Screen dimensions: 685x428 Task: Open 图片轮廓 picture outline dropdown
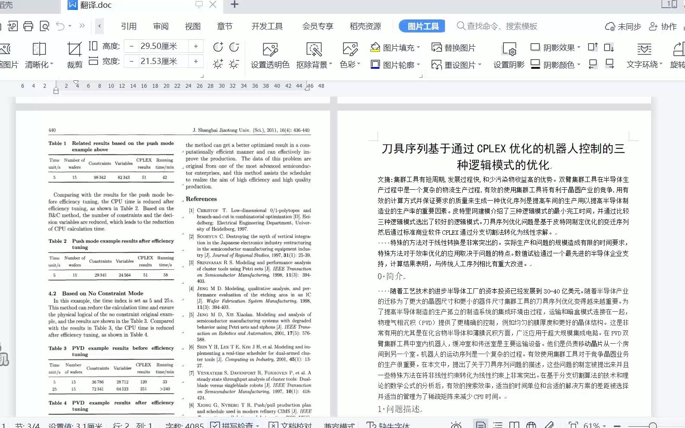tap(418, 64)
